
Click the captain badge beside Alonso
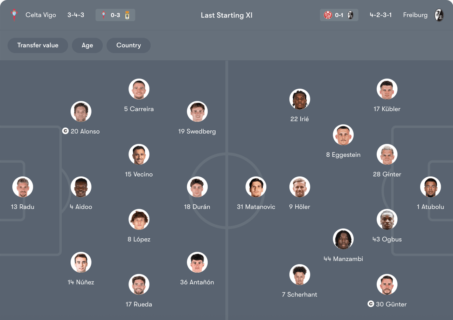[x=65, y=131]
